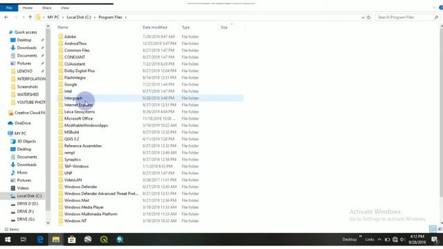Sort by the Type column header

pyautogui.click(x=186, y=28)
